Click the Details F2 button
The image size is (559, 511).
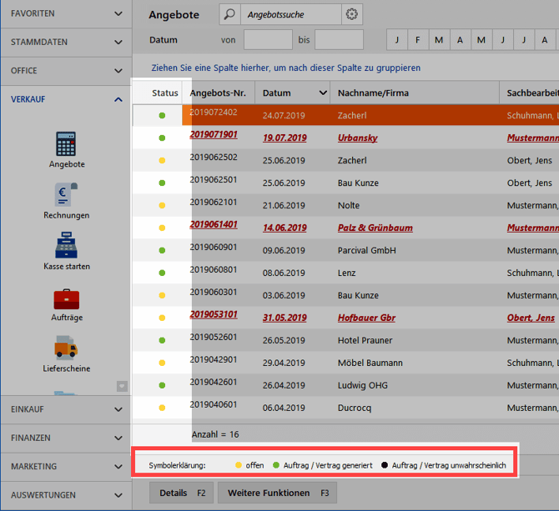pos(181,493)
